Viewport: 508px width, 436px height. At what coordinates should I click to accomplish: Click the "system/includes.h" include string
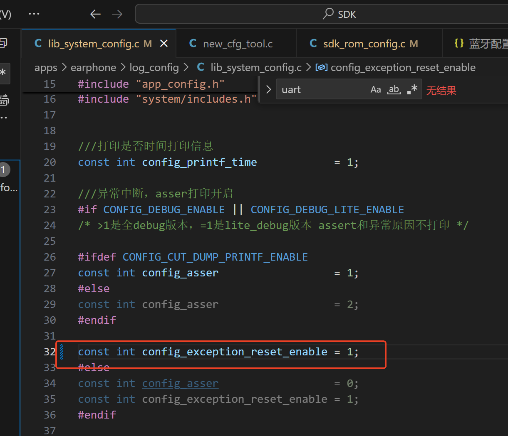click(x=196, y=99)
